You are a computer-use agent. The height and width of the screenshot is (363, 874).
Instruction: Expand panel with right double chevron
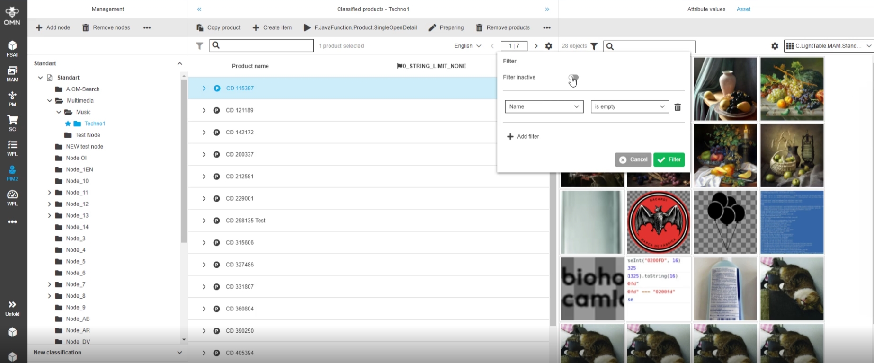click(547, 9)
